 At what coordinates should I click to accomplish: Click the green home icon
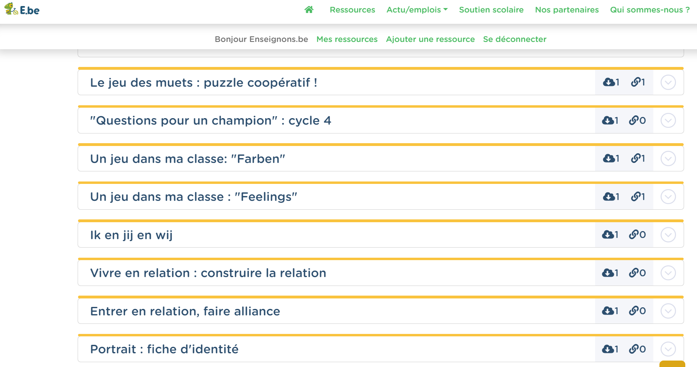coord(309,10)
